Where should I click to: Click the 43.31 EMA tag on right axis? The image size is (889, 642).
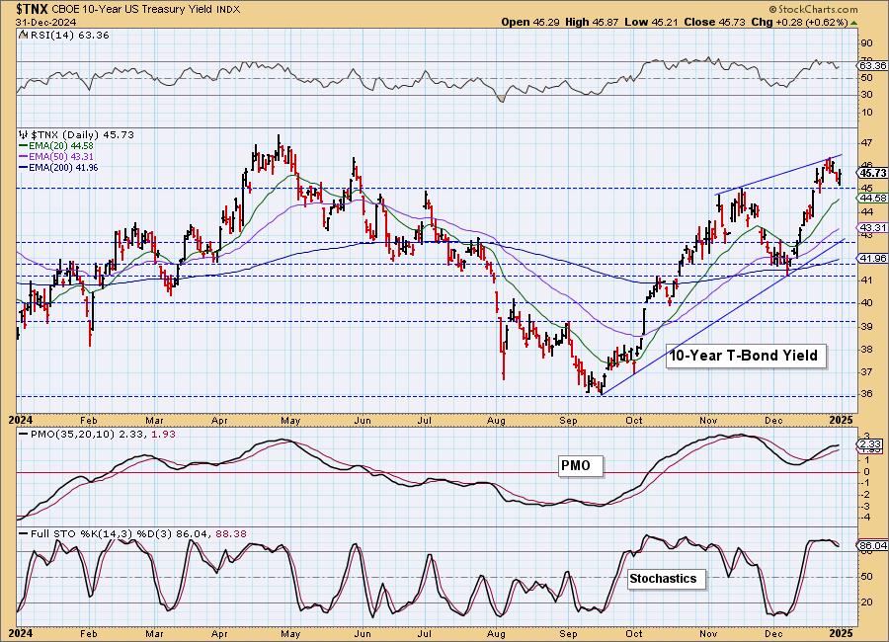coord(872,227)
